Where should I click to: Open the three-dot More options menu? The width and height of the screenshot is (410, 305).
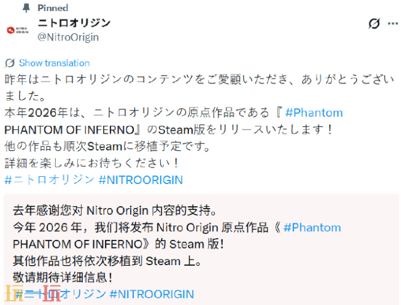[392, 23]
